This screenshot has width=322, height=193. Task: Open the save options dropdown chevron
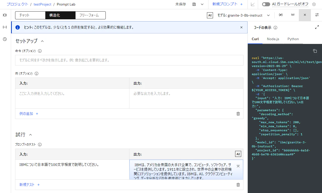click(202, 4)
